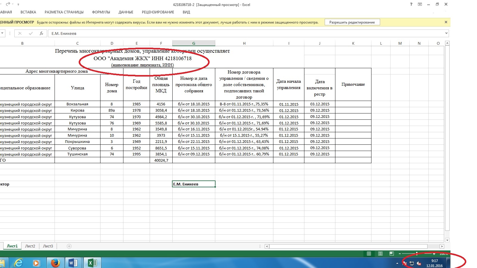Add a new sheet with the plus button
The image size is (477, 268).
69,246
